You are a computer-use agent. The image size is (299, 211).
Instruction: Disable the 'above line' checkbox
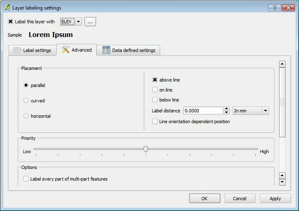(x=155, y=80)
